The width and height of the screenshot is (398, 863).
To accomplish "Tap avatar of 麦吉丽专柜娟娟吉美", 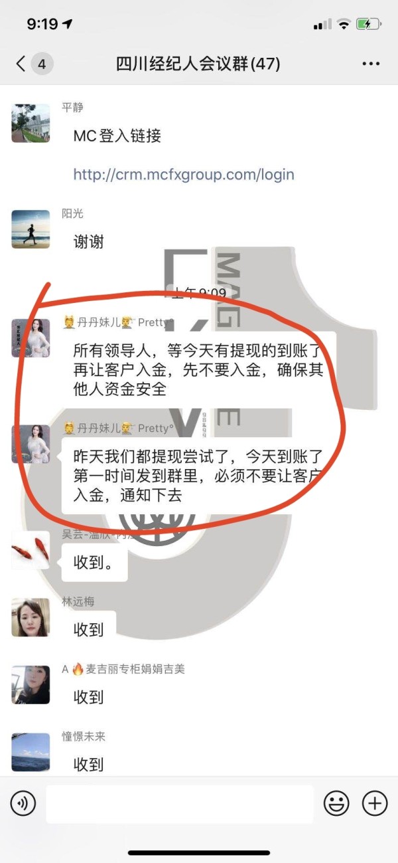I will (x=31, y=685).
